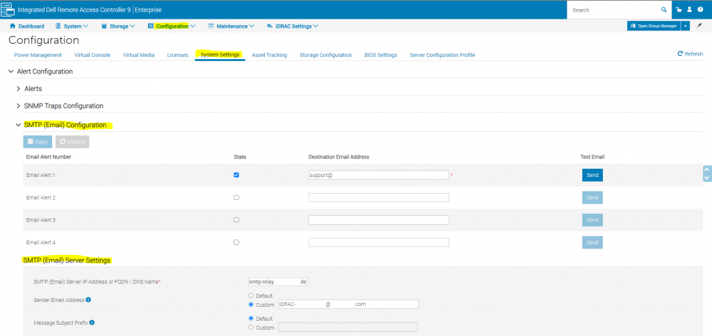This screenshot has height=336, width=712.
Task: Open the help question mark icon
Action: point(700,10)
